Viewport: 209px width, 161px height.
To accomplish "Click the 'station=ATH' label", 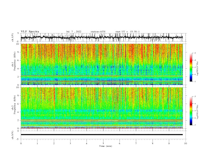I will pos(98,32).
